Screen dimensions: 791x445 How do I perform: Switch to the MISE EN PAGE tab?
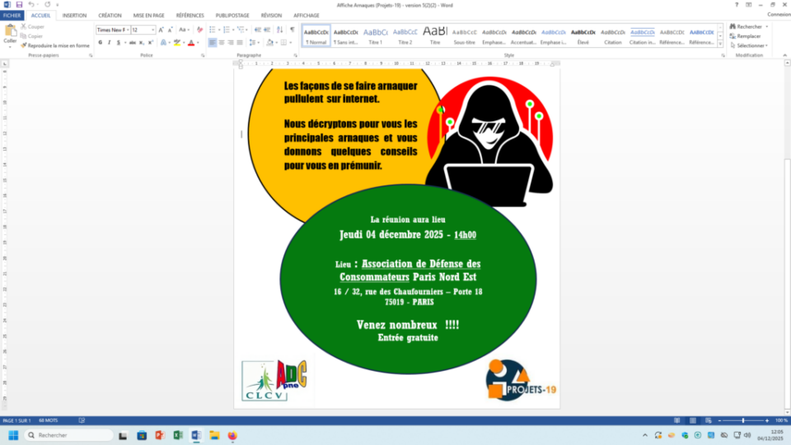point(149,15)
